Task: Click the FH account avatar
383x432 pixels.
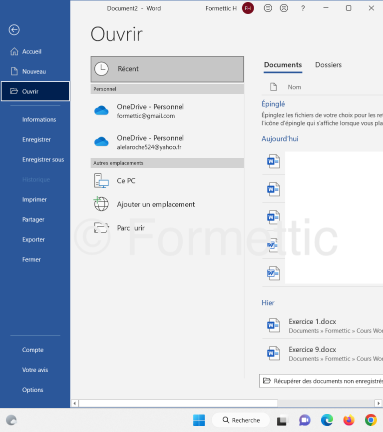Action: 248,8
